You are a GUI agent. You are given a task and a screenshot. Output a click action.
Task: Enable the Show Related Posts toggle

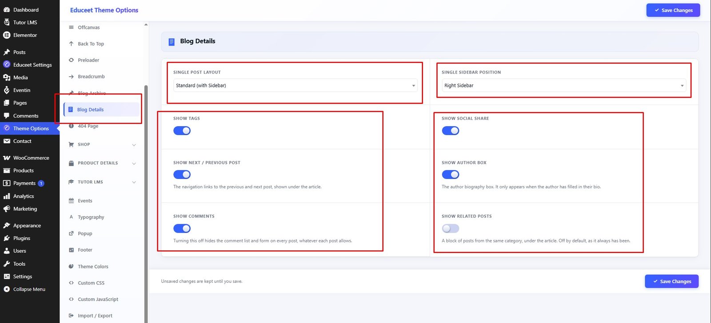click(x=450, y=228)
